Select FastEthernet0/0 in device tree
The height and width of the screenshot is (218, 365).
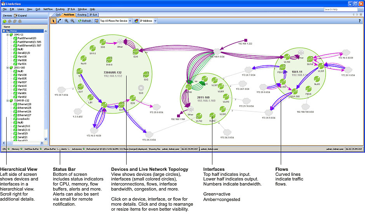(x=27, y=38)
